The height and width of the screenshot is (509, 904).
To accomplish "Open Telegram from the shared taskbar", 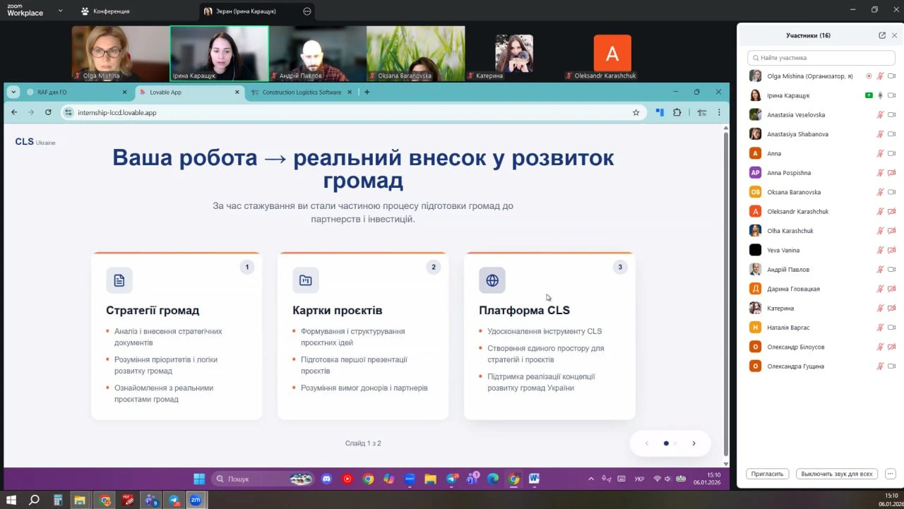I will 451,479.
